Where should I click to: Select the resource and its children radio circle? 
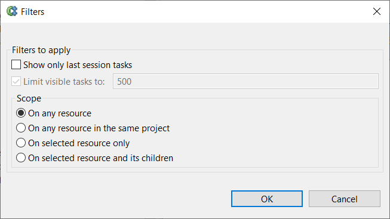21,158
